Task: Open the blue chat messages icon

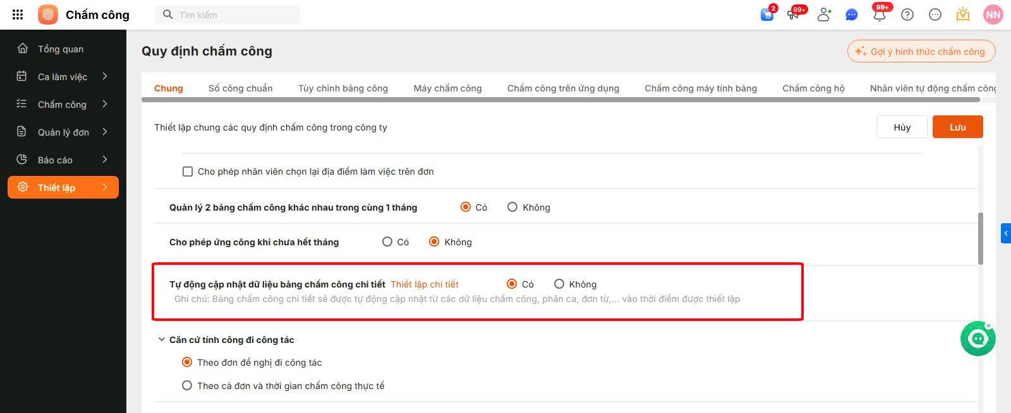Action: (852, 15)
